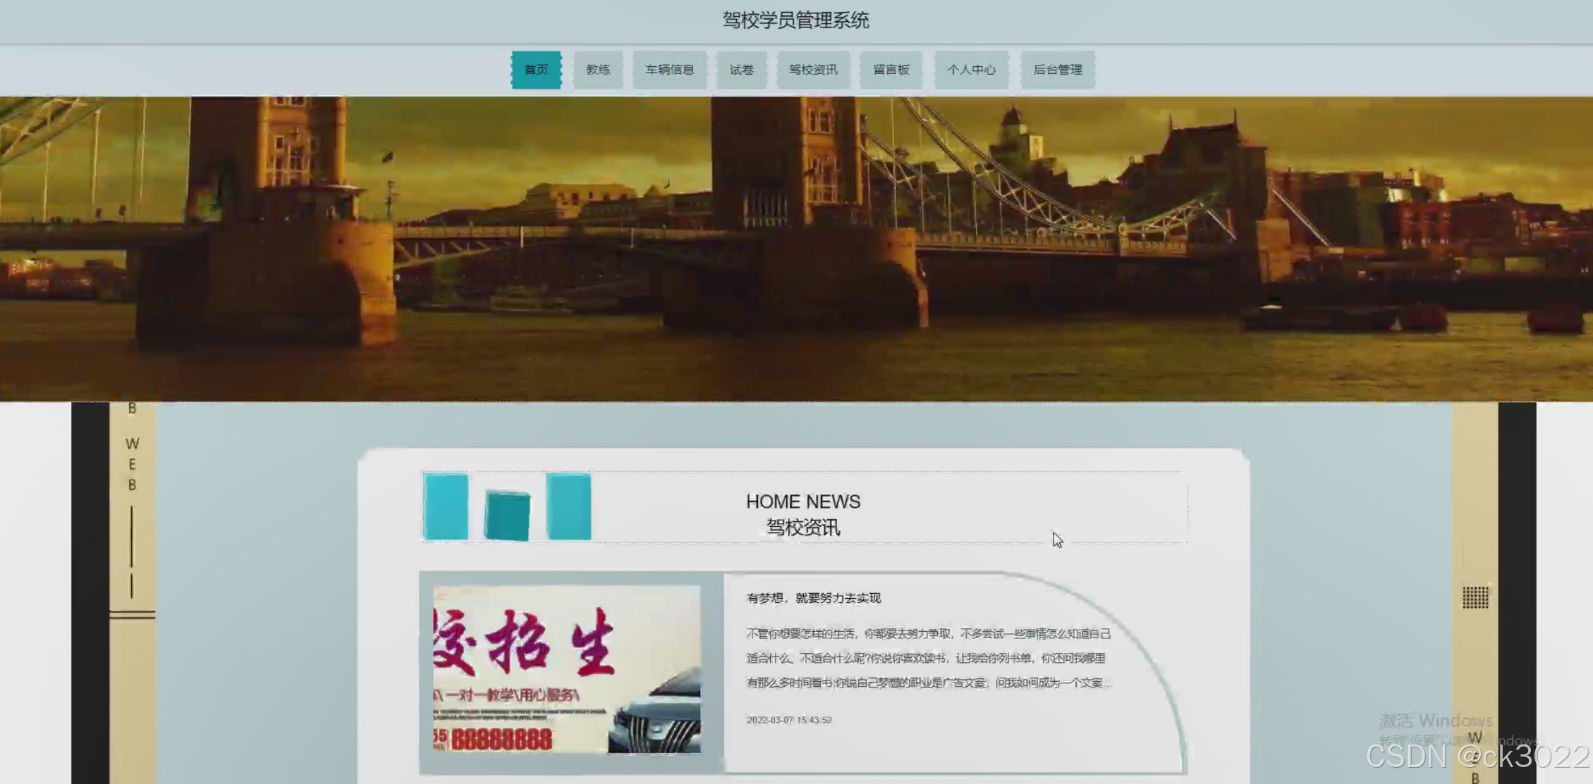Open the 留言板 navigation item

coord(891,70)
